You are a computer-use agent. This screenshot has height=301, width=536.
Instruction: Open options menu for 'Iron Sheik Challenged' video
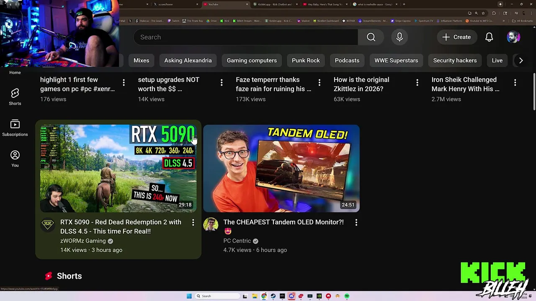515,83
